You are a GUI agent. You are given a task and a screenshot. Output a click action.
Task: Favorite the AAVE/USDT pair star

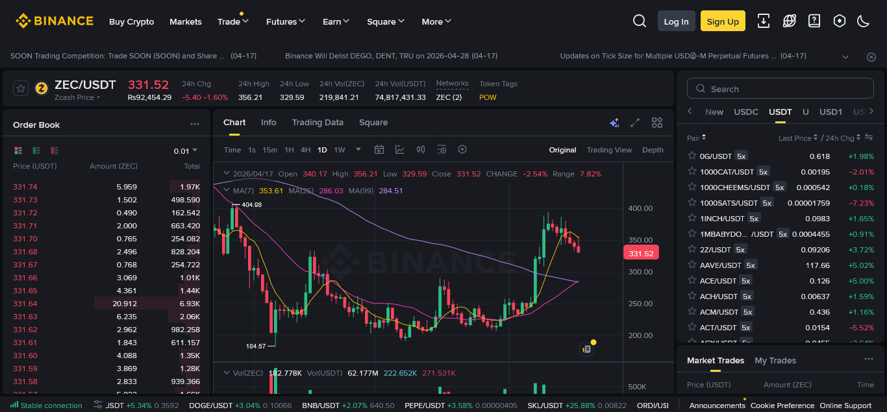692,265
